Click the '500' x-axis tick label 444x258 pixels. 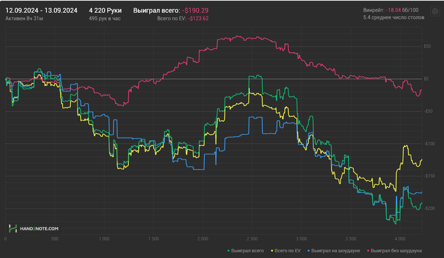point(55,239)
